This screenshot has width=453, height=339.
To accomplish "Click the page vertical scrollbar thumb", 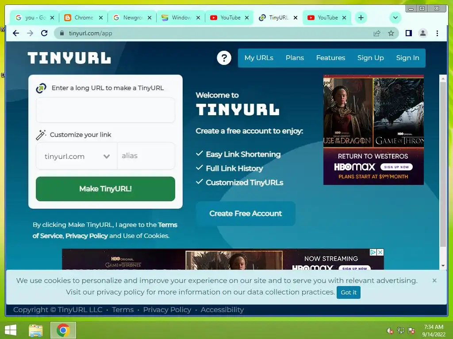I will point(443,164).
